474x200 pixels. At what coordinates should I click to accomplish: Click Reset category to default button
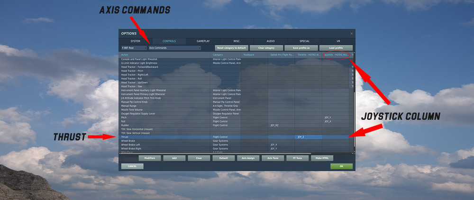click(x=232, y=48)
